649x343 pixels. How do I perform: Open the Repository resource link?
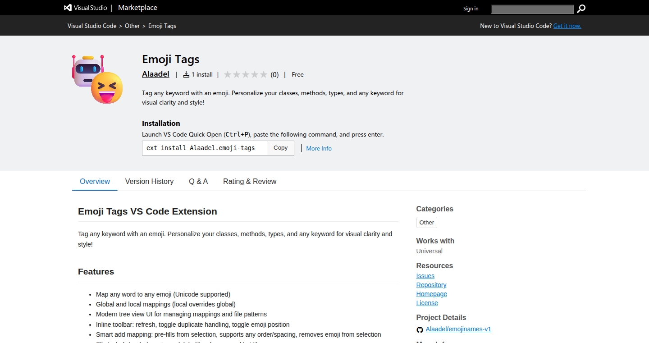tap(431, 285)
